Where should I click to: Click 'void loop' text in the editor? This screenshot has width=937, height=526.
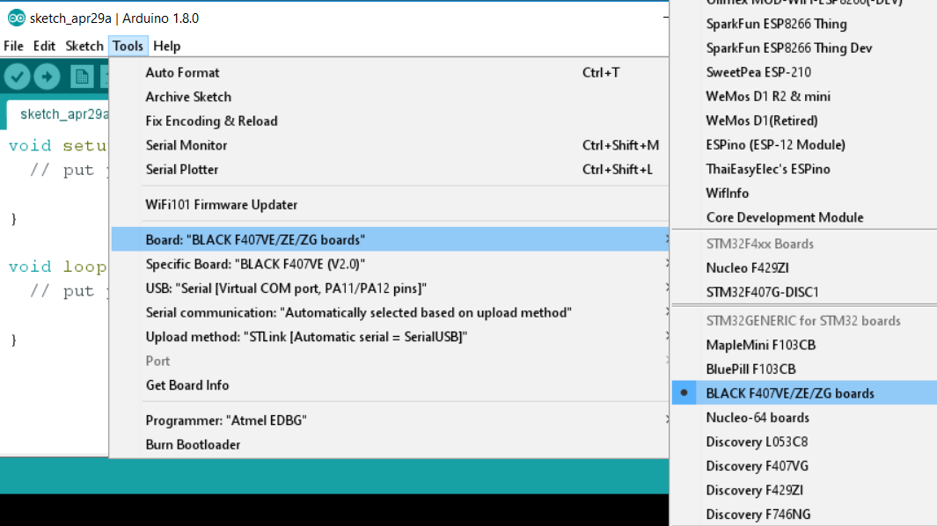(58, 267)
